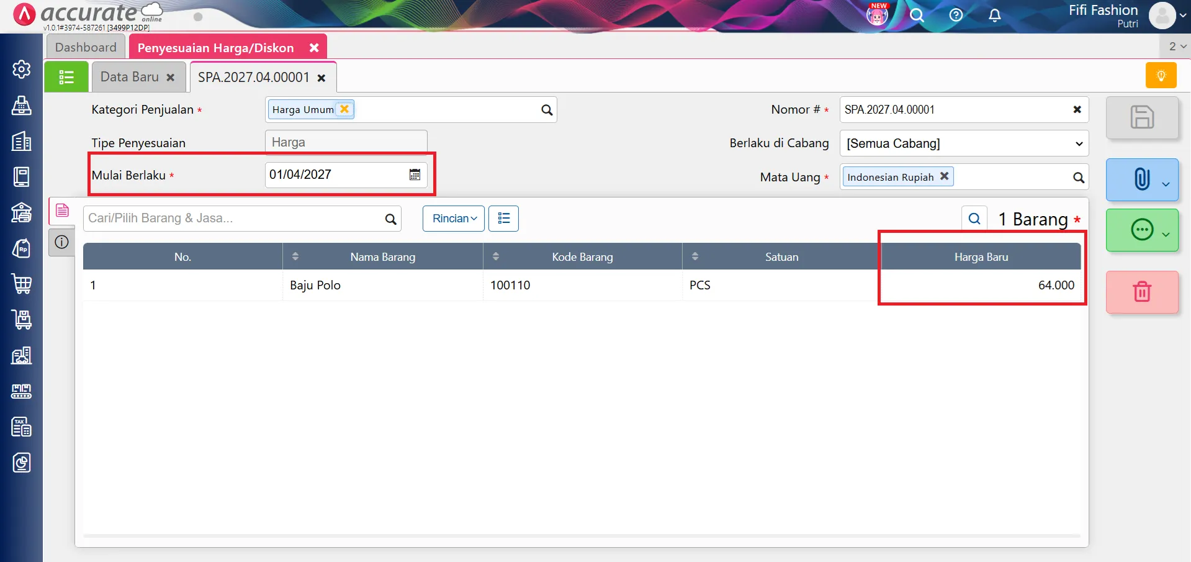The width and height of the screenshot is (1191, 562).
Task: Click the item table search magnifier button
Action: pos(974,219)
